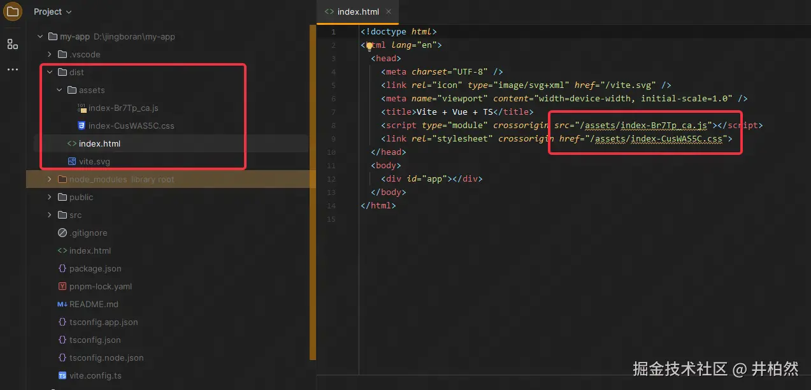The width and height of the screenshot is (811, 390).
Task: Collapse the assets folder
Action: pyautogui.click(x=60, y=90)
